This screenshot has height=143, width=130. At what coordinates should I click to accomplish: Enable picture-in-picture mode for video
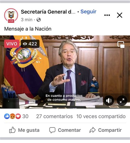point(121,45)
